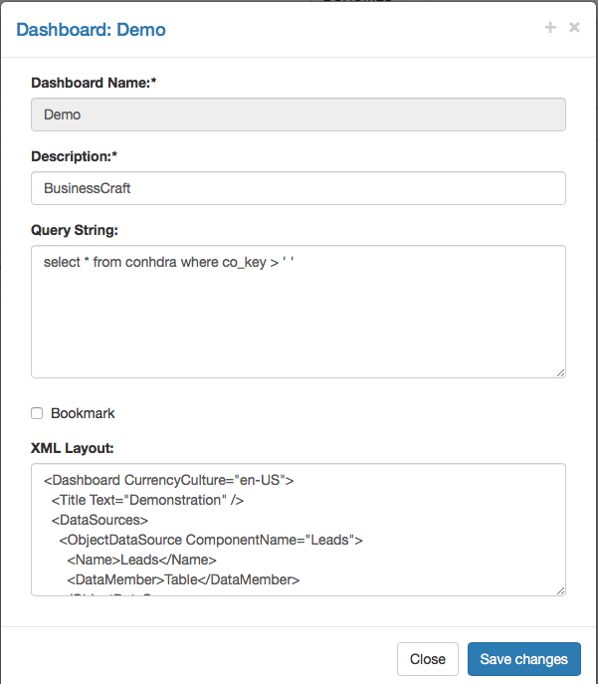Click inside the Query String textarea
This screenshot has width=598, height=684.
click(299, 312)
